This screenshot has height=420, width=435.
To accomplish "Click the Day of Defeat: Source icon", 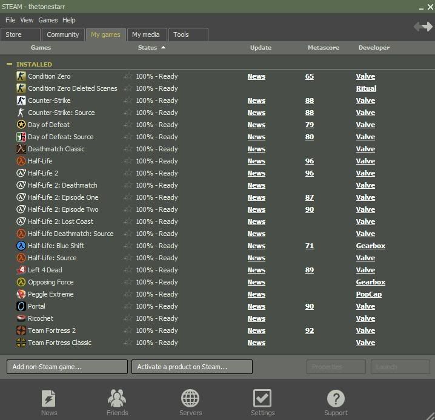I will (21, 137).
